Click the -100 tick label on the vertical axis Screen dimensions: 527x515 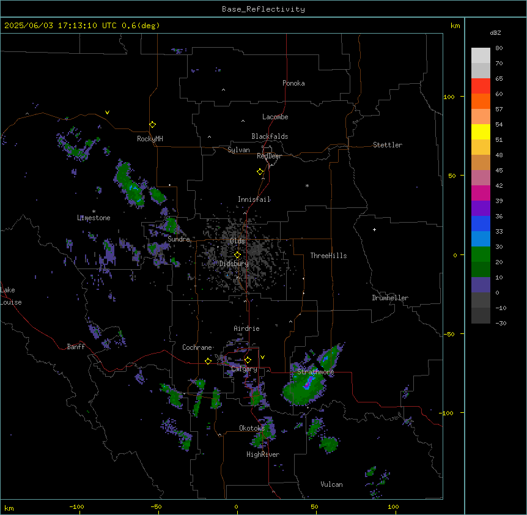click(447, 413)
